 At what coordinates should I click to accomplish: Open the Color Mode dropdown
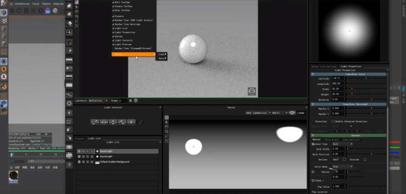(342, 167)
